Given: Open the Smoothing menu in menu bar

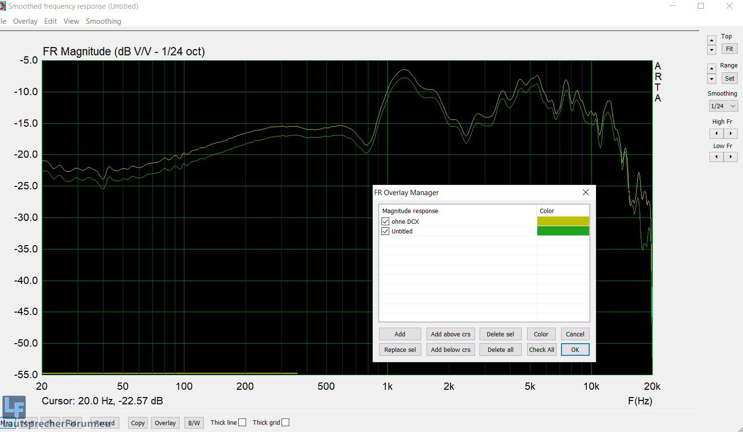Looking at the screenshot, I should click(x=103, y=21).
